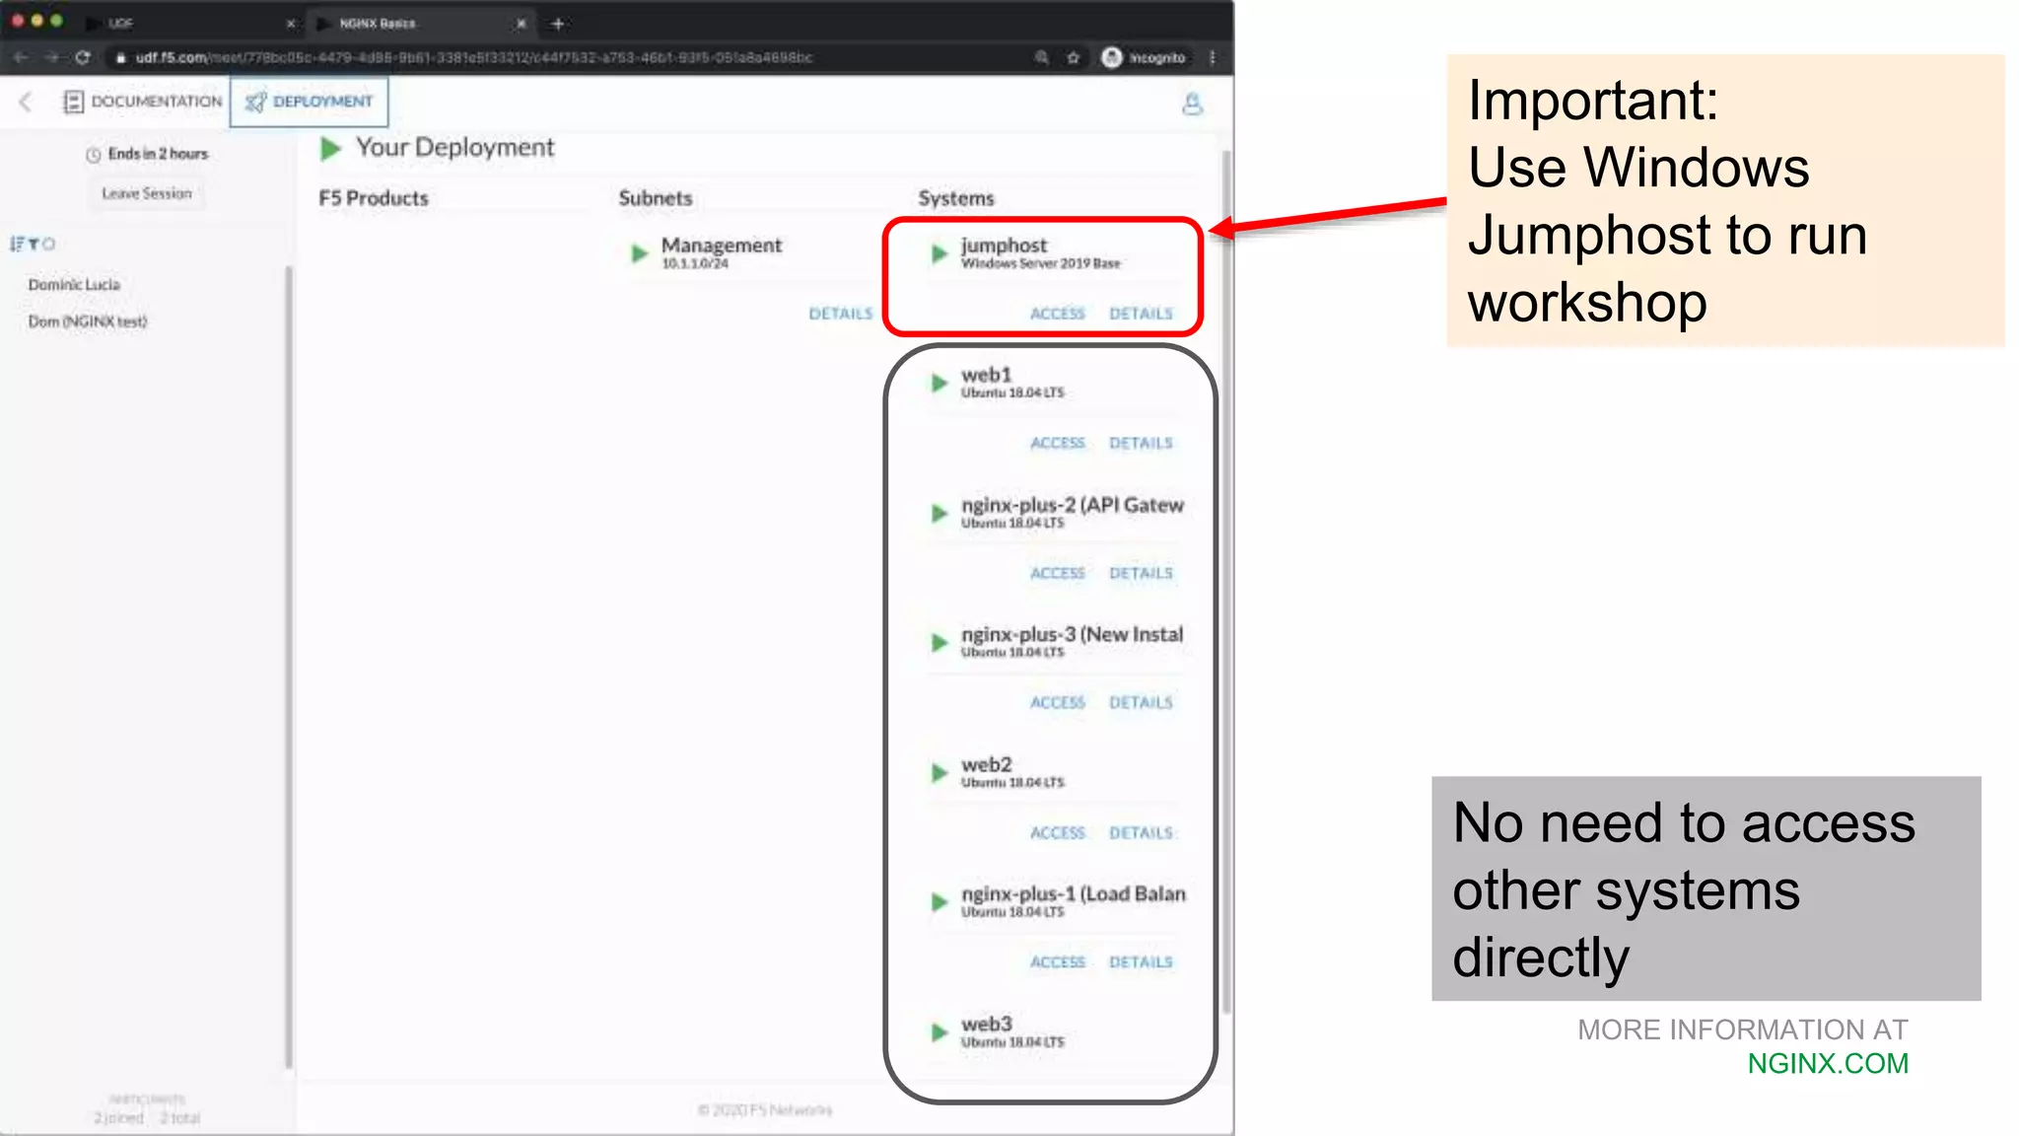Click the green play icon beside jumphost
Screen dimensions: 2019x1136
click(x=940, y=253)
